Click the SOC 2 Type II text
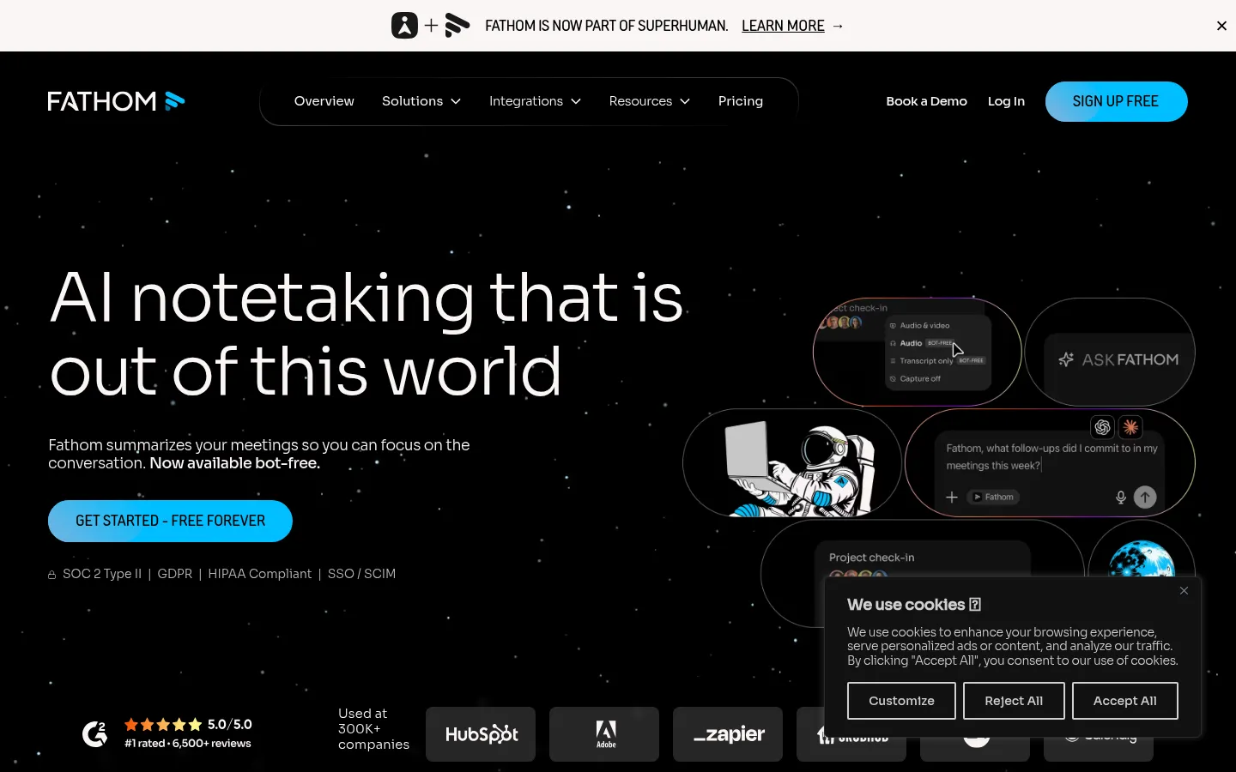The height and width of the screenshot is (772, 1236). 102,574
